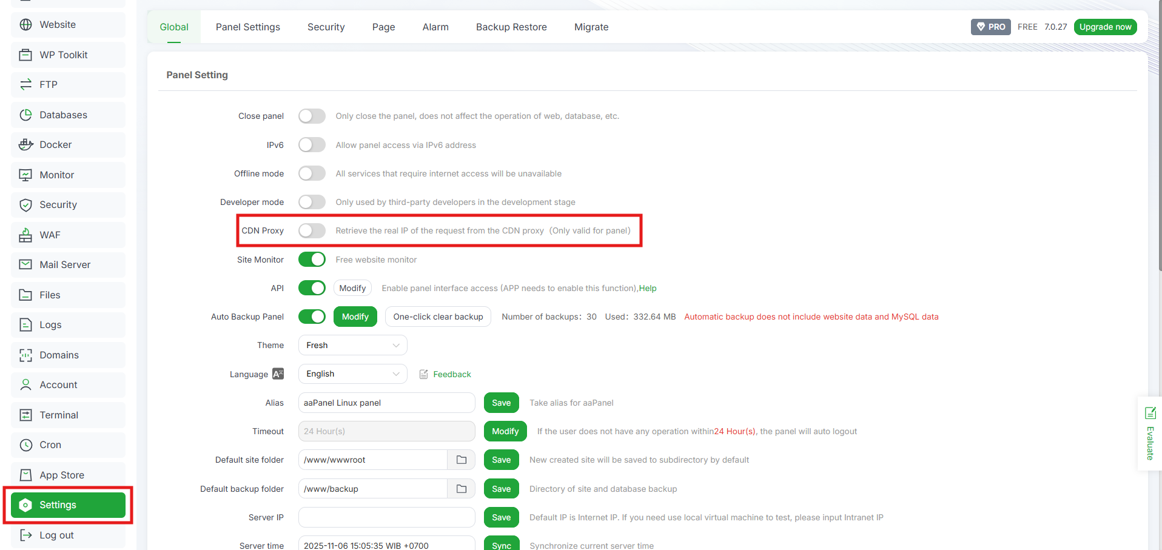Enable the IPv6 switch
Viewport: 1162px width, 550px height.
312,145
